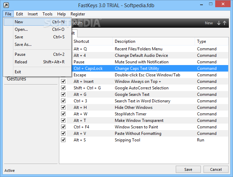This screenshot has height=177, width=233.
Task: Toggle the Shift + Ctrl + G checkbox
Action: click(63, 88)
